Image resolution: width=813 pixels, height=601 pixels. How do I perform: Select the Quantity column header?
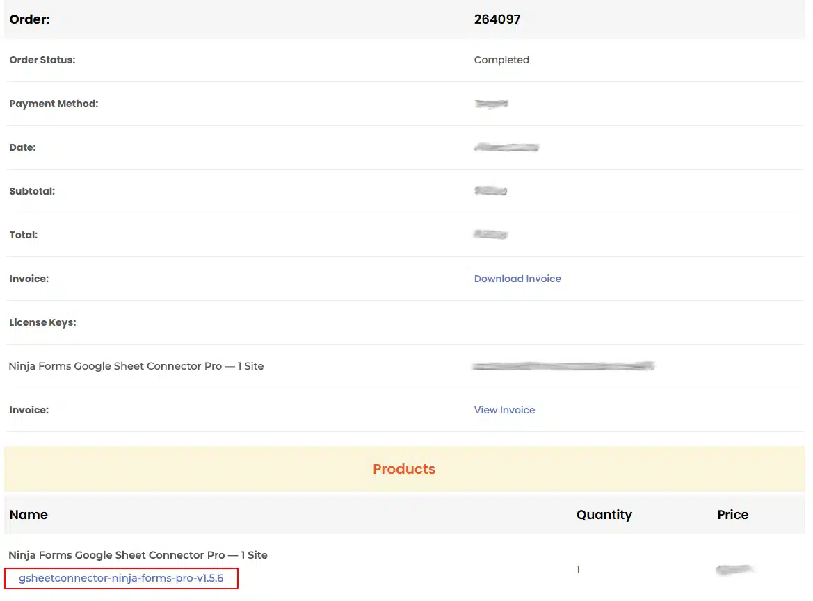click(x=604, y=515)
